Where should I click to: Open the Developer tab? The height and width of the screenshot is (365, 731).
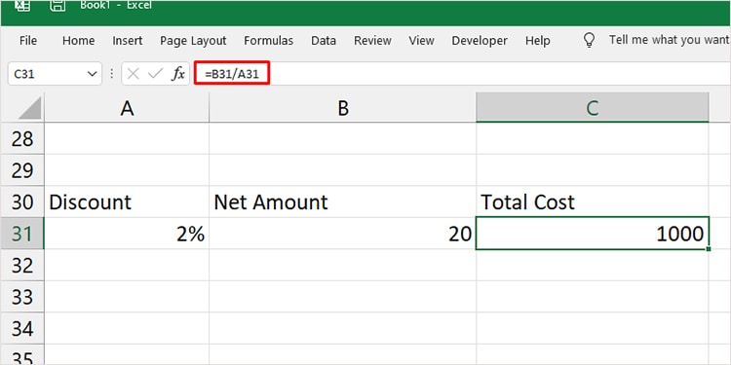click(x=480, y=41)
